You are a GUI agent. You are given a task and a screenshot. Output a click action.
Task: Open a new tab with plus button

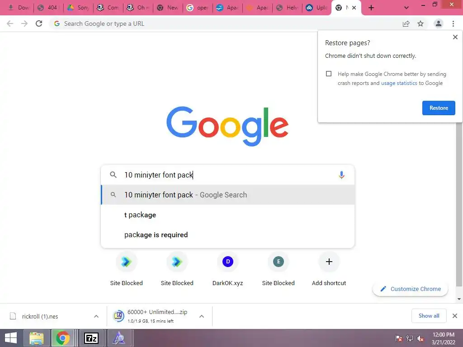pos(371,8)
